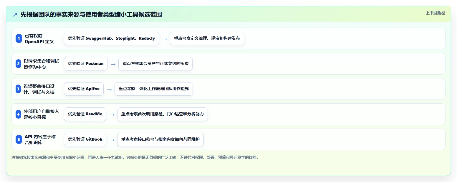The image size is (457, 182).
Task: Click step number badge 5
Action: pos(19,139)
